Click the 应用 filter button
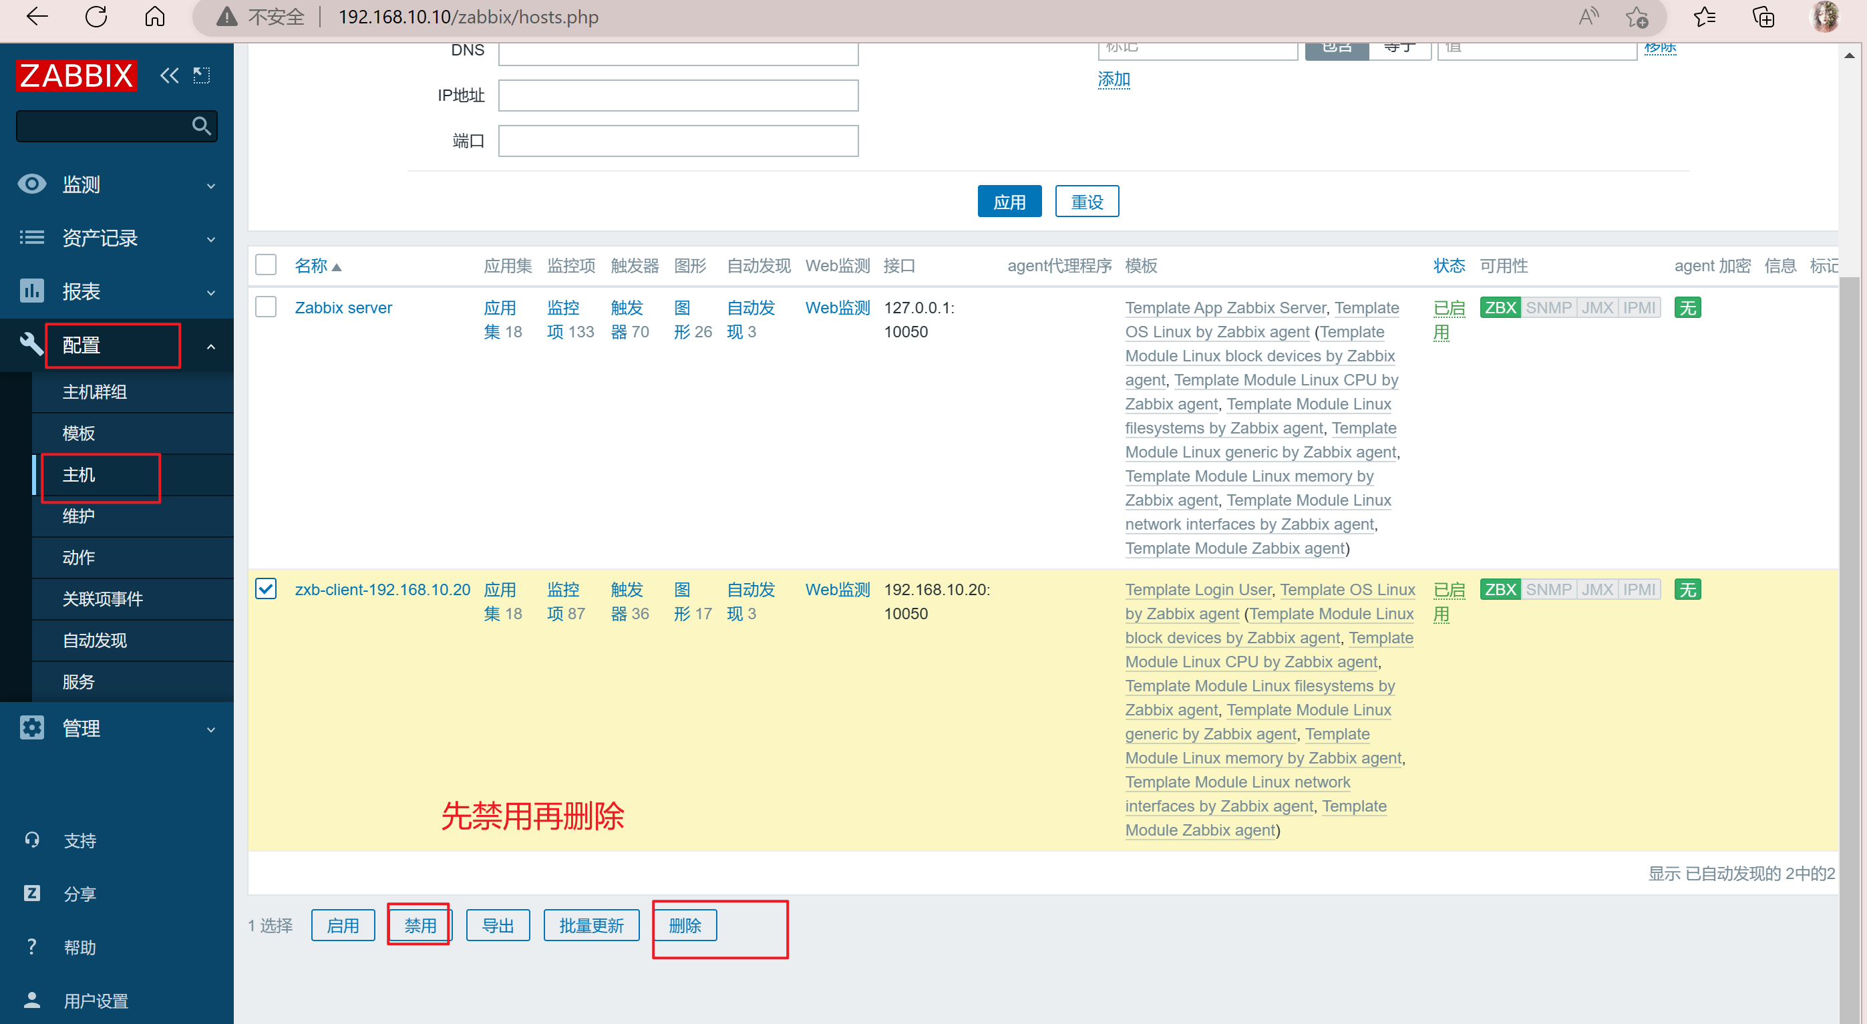Viewport: 1867px width, 1024px height. coord(1009,202)
